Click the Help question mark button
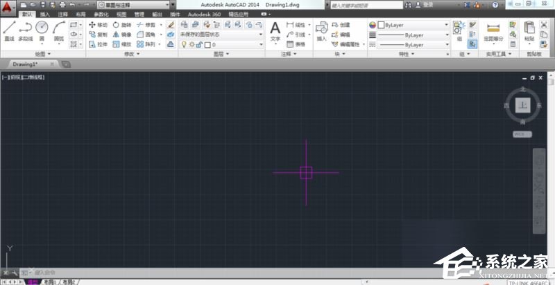The image size is (555, 285). coord(495,5)
